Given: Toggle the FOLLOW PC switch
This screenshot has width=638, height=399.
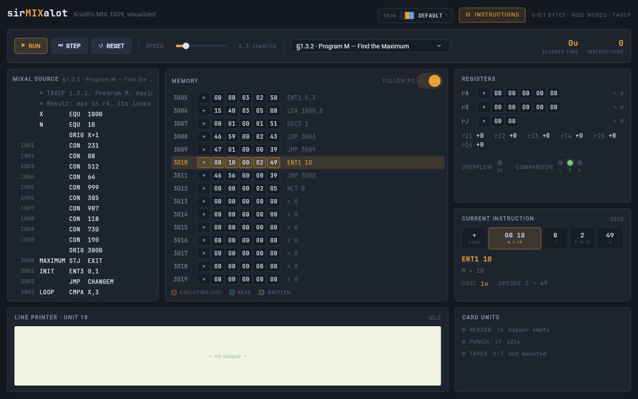Looking at the screenshot, I should [x=430, y=81].
